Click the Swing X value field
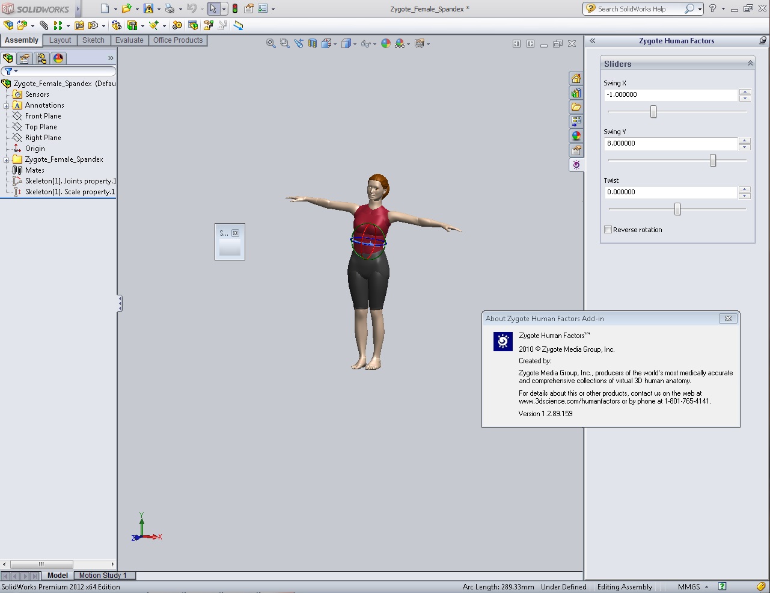Viewport: 770px width, 593px height. tap(671, 95)
